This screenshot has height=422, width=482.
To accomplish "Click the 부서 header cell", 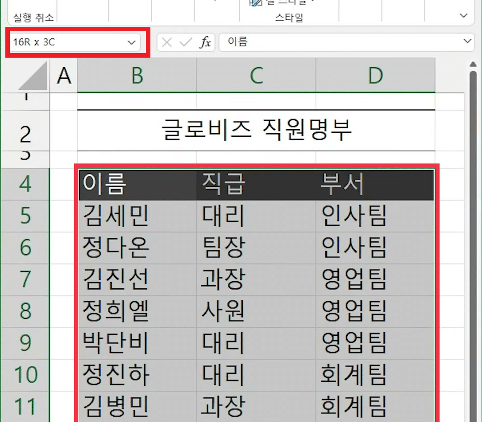I will [375, 184].
